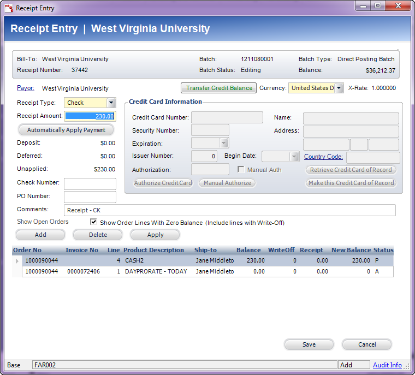Expand the Currency dropdown
This screenshot has height=375, width=415.
click(x=339, y=88)
